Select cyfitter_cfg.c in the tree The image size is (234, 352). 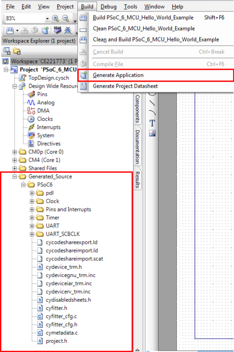[x=61, y=316]
